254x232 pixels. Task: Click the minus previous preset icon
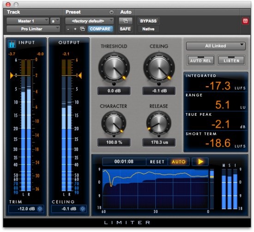[x=68, y=29]
